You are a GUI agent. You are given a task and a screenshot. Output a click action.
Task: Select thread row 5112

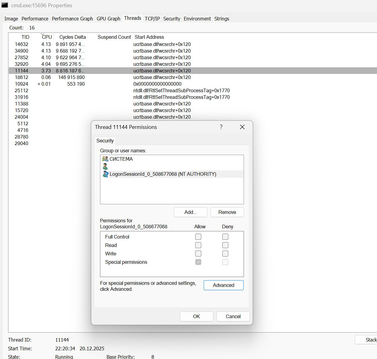tap(23, 123)
